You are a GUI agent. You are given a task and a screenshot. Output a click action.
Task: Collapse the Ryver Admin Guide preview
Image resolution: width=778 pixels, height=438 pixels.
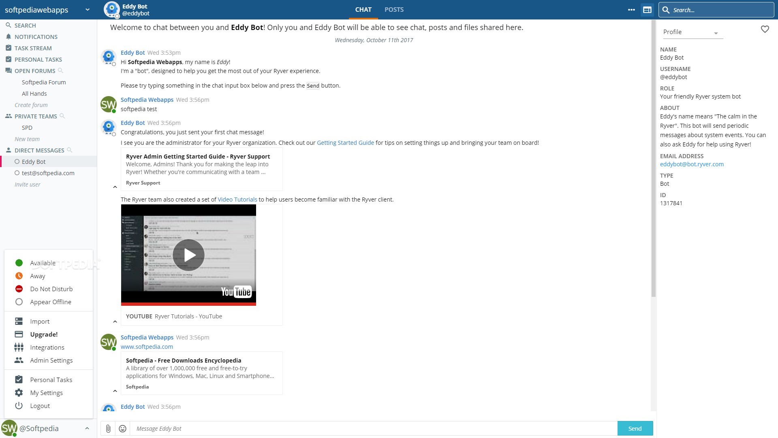point(115,187)
